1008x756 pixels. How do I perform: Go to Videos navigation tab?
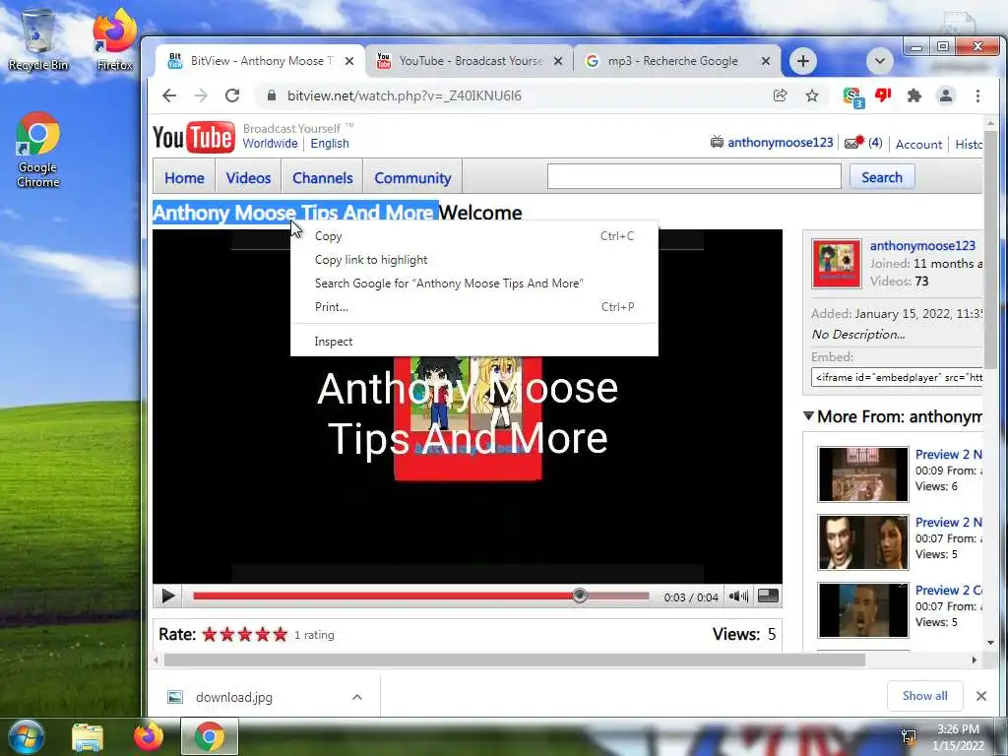coord(248,177)
